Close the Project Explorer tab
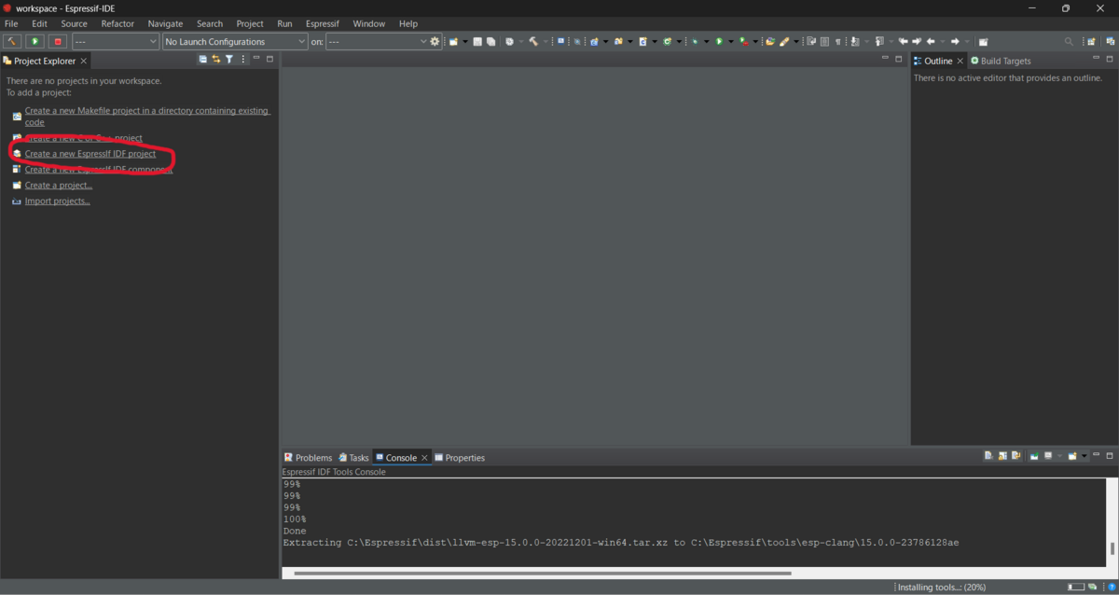The image size is (1119, 595). click(x=84, y=61)
